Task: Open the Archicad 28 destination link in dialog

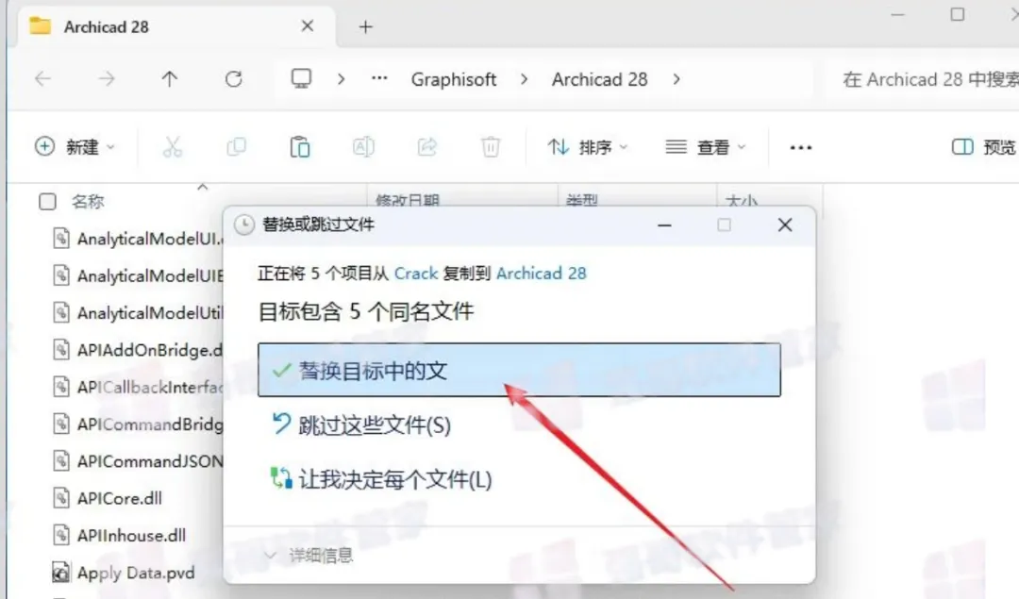Action: coord(542,274)
